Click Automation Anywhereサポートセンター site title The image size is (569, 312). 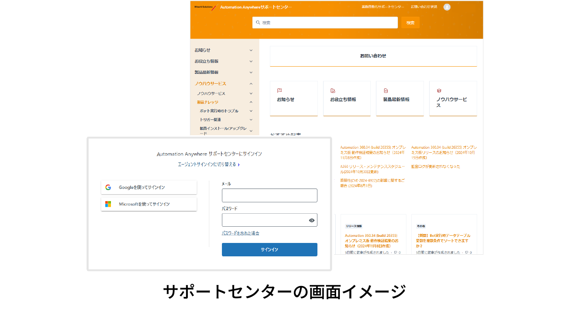[x=256, y=7]
